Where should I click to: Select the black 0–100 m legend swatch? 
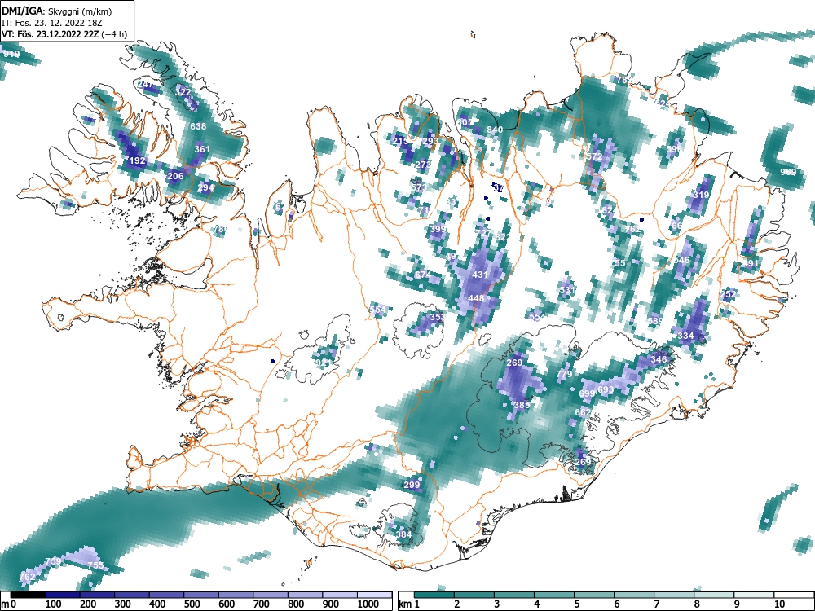[28, 595]
